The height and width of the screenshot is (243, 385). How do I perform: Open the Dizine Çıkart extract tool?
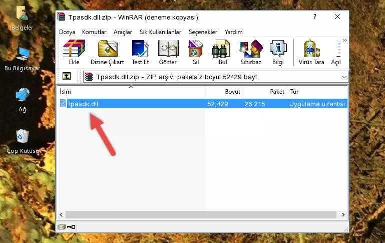coord(108,52)
